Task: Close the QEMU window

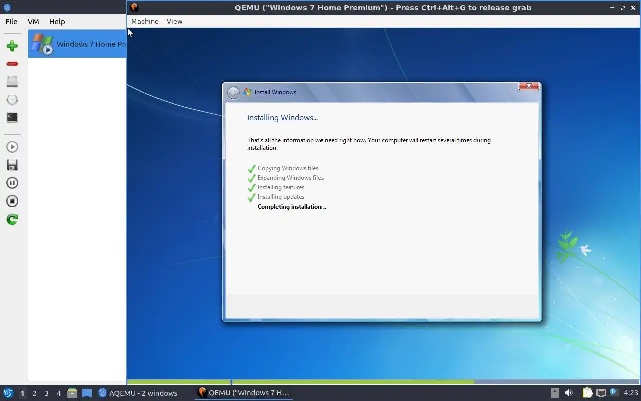Action: (x=633, y=8)
